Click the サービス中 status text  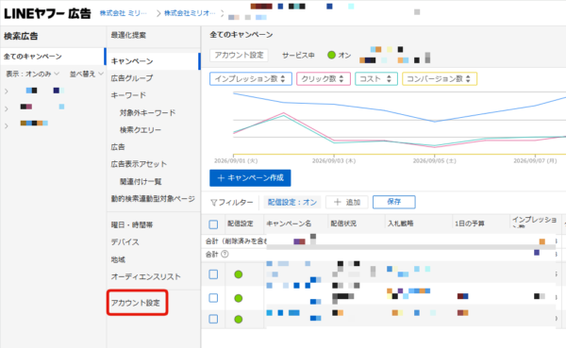(298, 56)
